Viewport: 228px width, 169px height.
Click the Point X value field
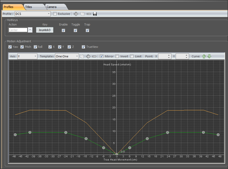click(x=163, y=56)
